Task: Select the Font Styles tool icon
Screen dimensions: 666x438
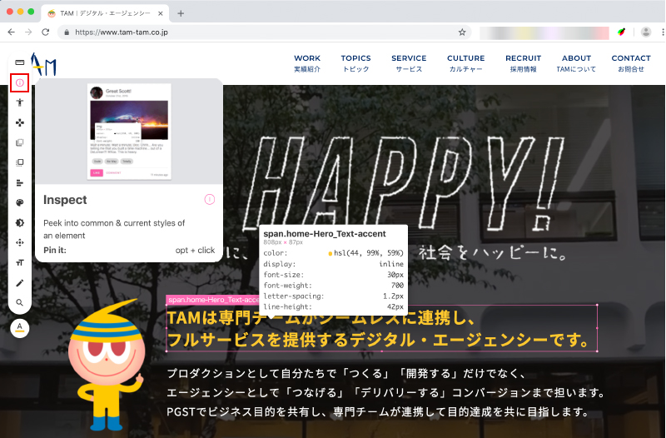Action: tap(19, 262)
